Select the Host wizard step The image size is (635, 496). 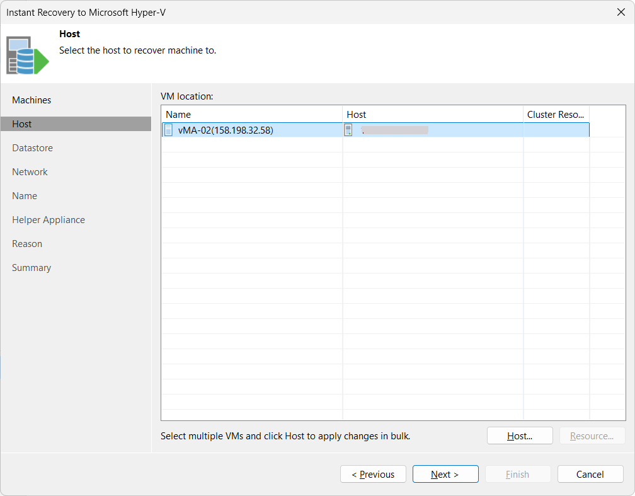76,124
